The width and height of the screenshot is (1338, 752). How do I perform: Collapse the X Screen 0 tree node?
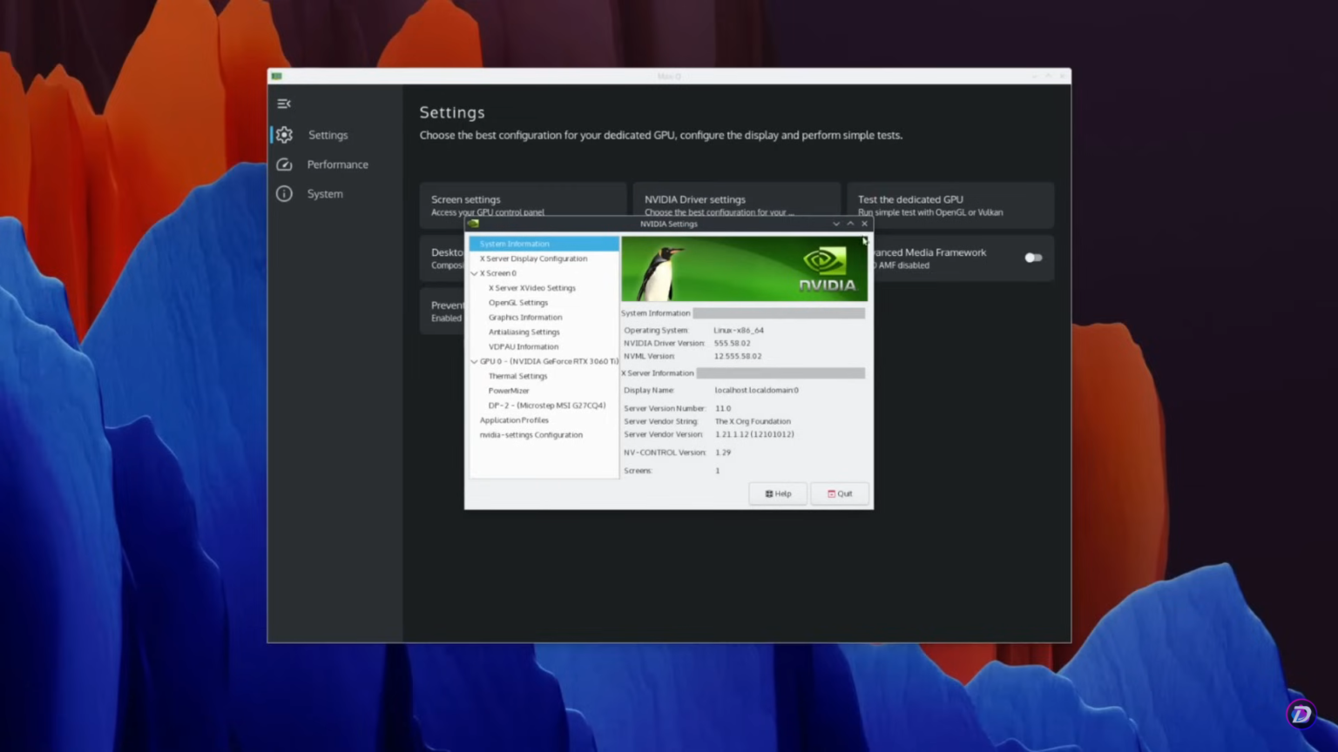point(475,273)
